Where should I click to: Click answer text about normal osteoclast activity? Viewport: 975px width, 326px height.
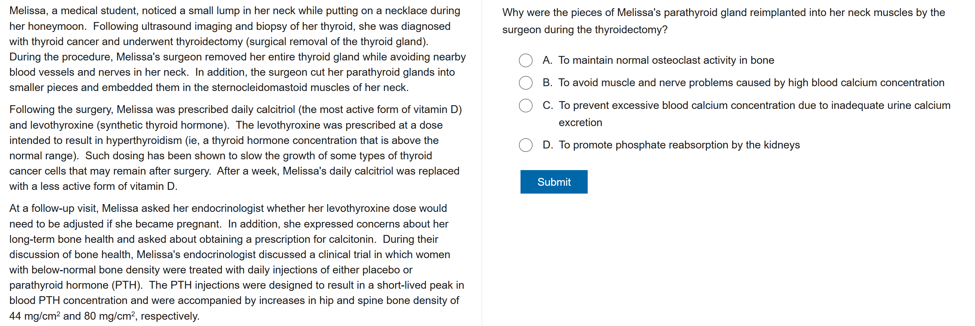click(x=666, y=60)
